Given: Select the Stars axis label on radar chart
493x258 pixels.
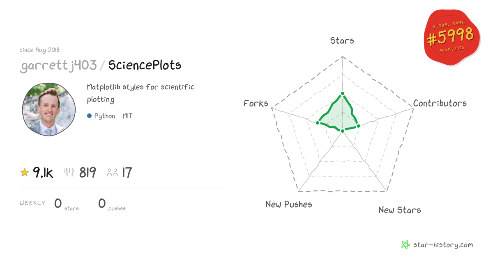Looking at the screenshot, I should [342, 41].
